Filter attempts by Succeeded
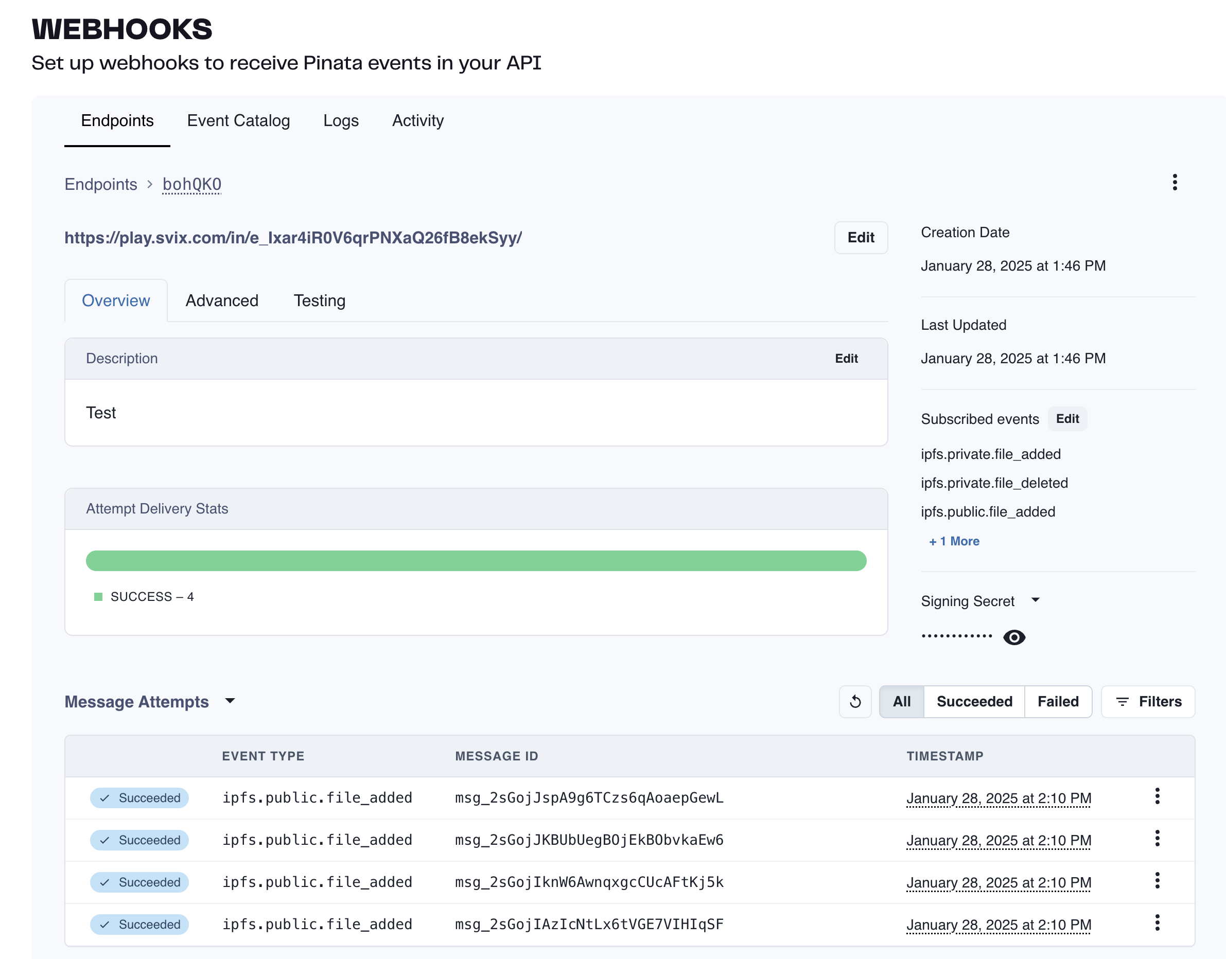1226x959 pixels. pyautogui.click(x=974, y=701)
